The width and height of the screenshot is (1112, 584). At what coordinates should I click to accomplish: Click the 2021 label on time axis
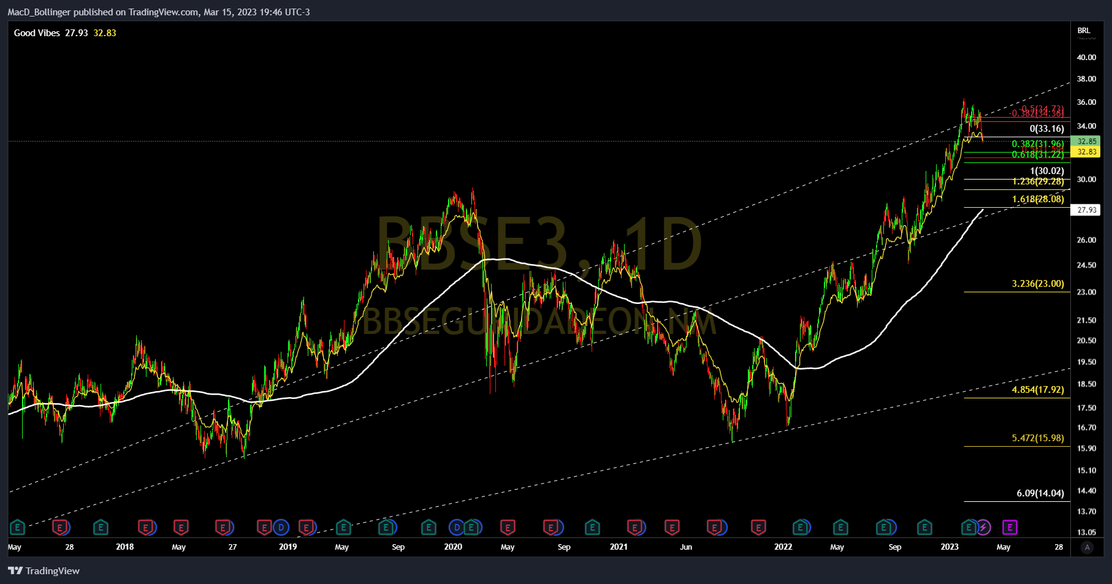point(619,547)
